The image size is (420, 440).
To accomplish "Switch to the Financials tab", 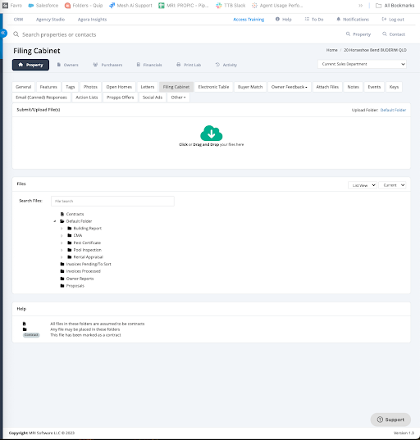I will [x=149, y=65].
